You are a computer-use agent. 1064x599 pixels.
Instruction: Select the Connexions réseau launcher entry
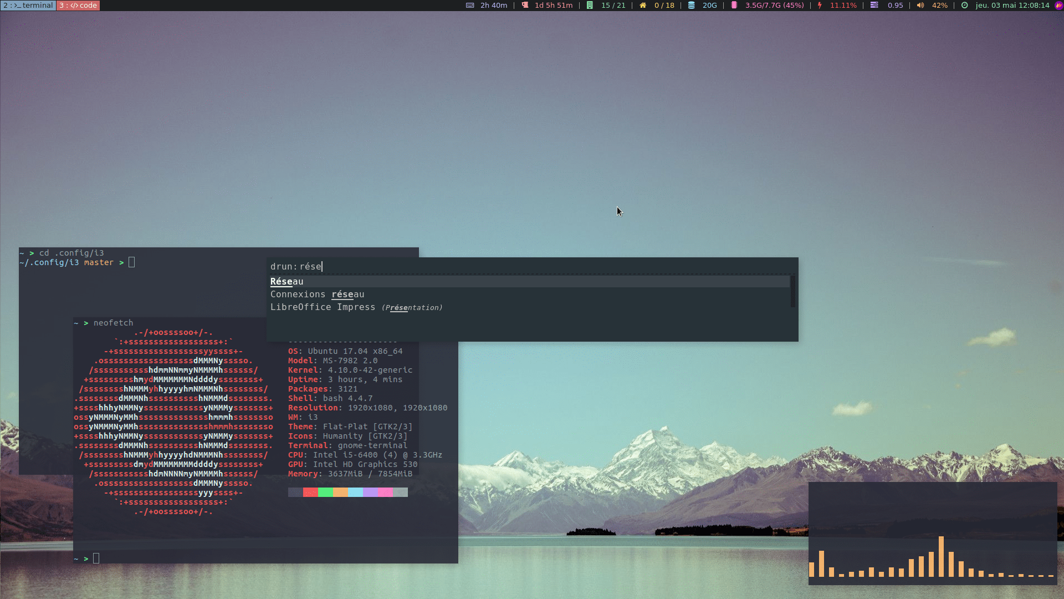(530, 295)
